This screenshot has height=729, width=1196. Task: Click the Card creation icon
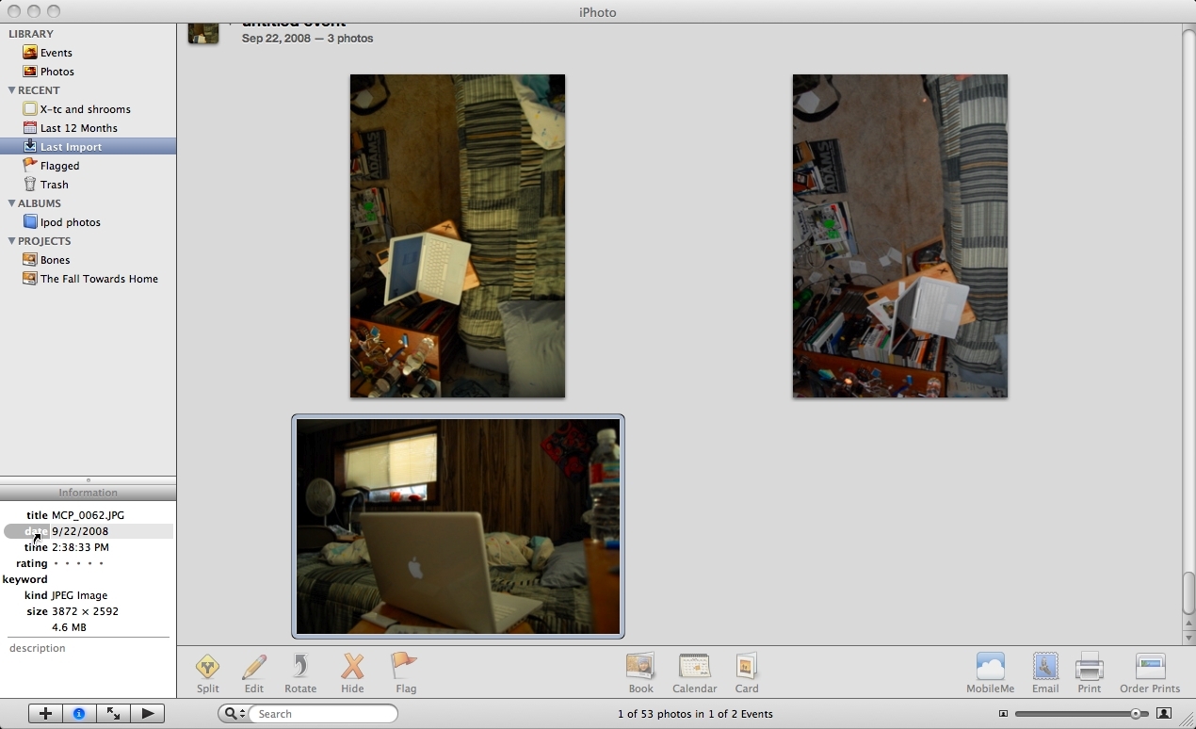pyautogui.click(x=746, y=668)
